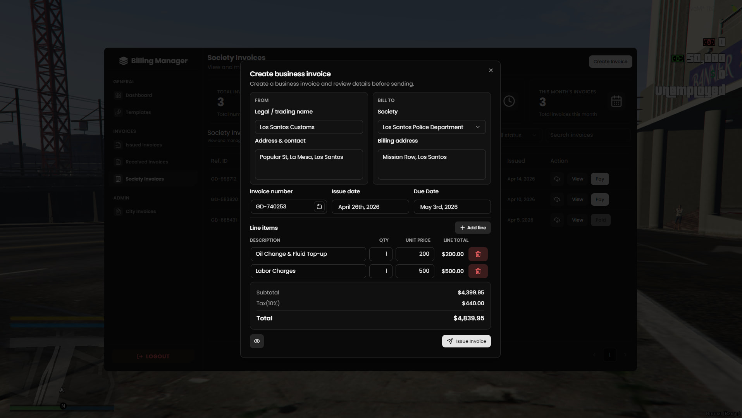742x418 pixels.
Task: Open the Issue date picker
Action: click(370, 207)
